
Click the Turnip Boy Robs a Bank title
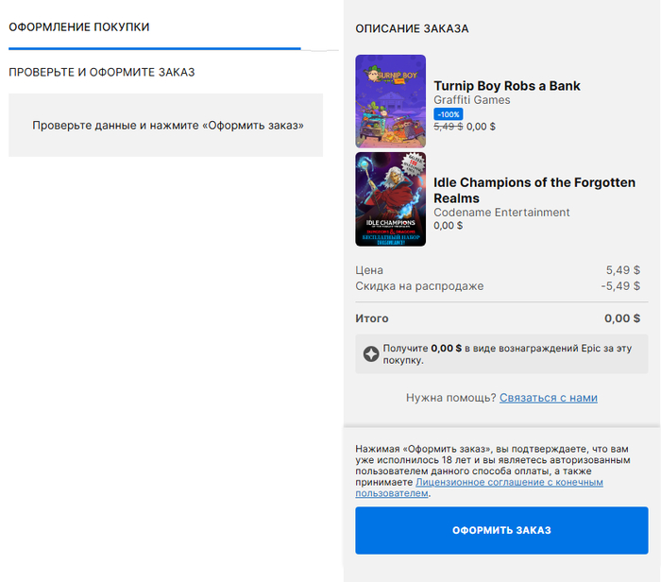507,86
